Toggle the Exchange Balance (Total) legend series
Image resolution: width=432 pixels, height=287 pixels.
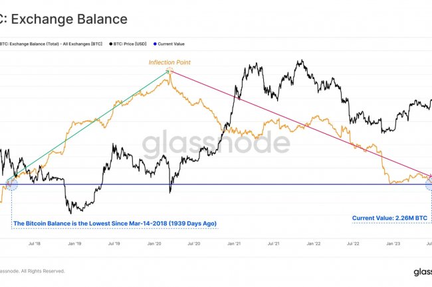50,44
